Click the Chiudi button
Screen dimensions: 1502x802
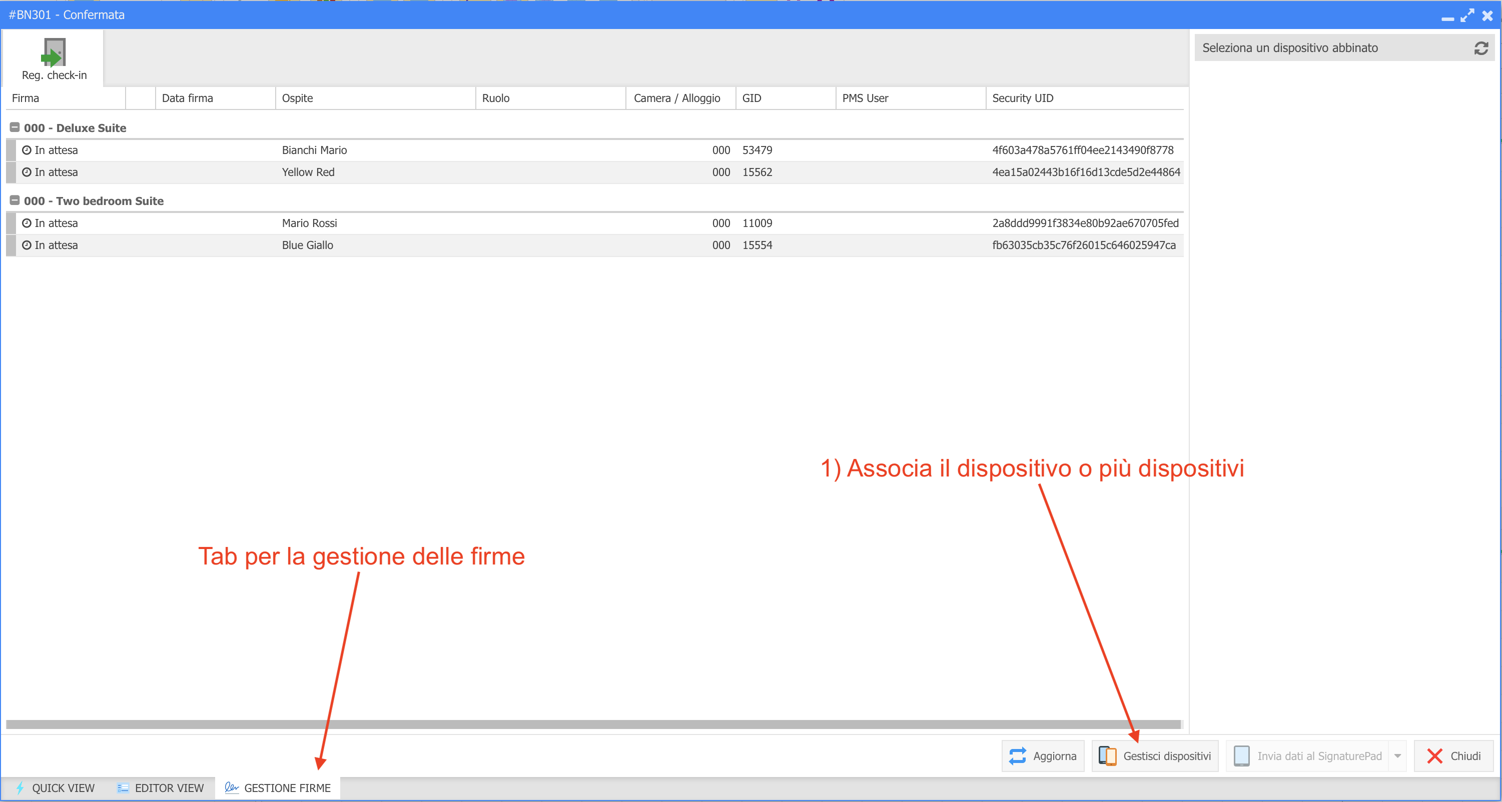(1453, 756)
